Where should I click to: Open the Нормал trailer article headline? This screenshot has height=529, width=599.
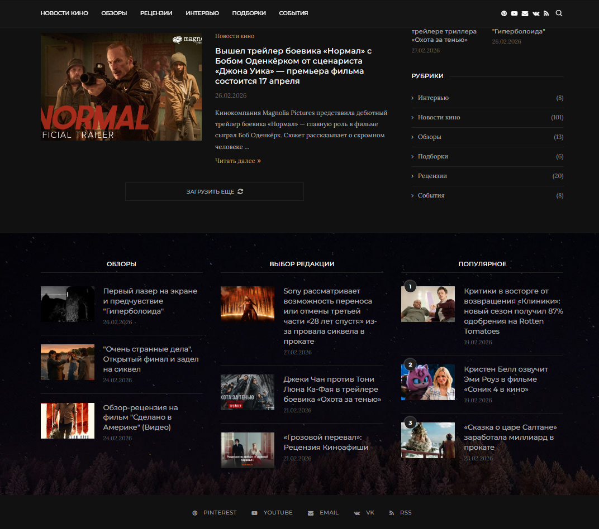coord(293,66)
